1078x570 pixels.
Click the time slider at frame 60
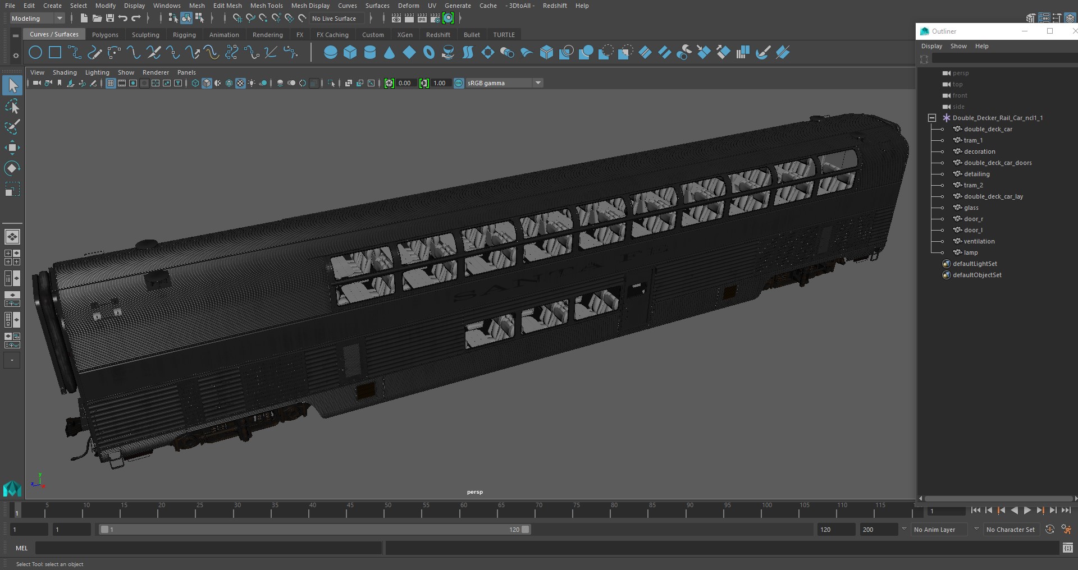click(x=463, y=511)
